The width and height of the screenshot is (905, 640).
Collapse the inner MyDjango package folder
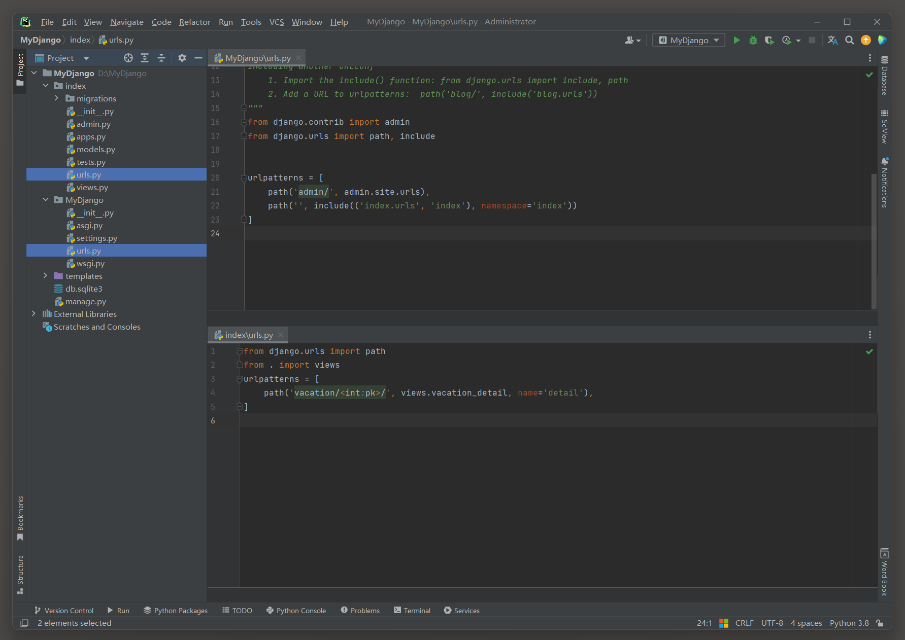point(46,200)
